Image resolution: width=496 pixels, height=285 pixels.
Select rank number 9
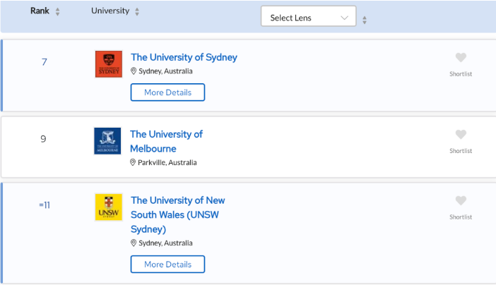tap(43, 139)
